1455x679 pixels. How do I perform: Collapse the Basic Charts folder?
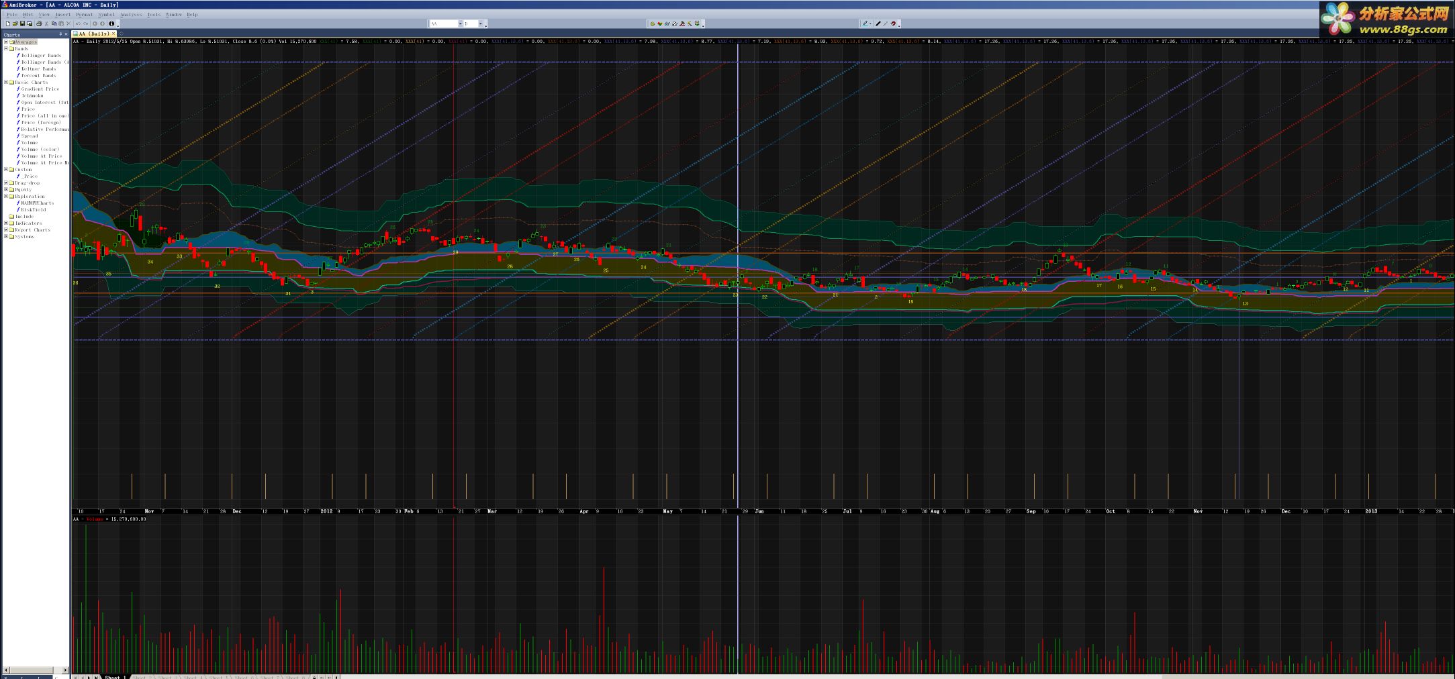point(5,82)
